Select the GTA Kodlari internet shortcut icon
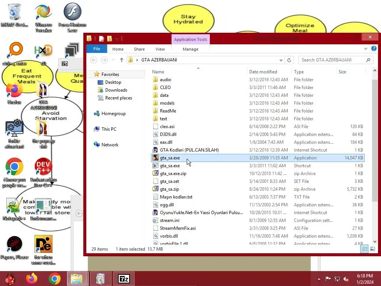This screenshot has width=381, height=286. [x=155, y=150]
